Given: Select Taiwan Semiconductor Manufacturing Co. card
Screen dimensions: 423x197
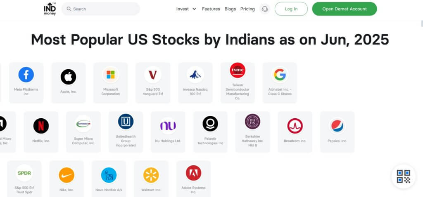Looking at the screenshot, I should click(x=238, y=82).
